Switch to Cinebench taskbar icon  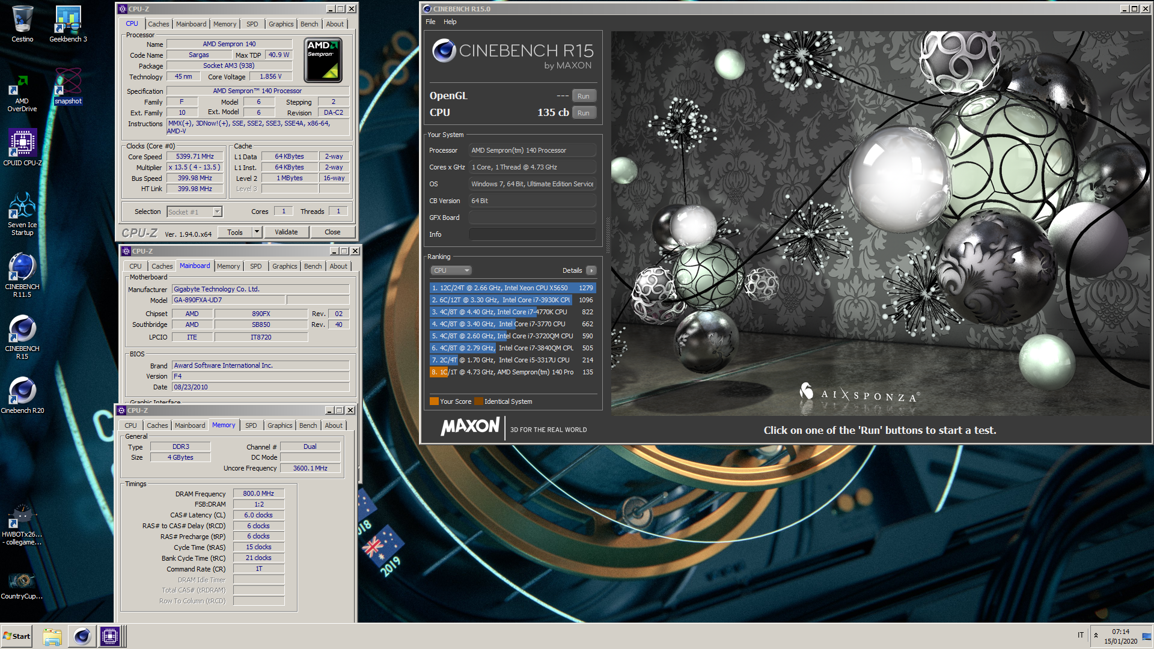[82, 636]
